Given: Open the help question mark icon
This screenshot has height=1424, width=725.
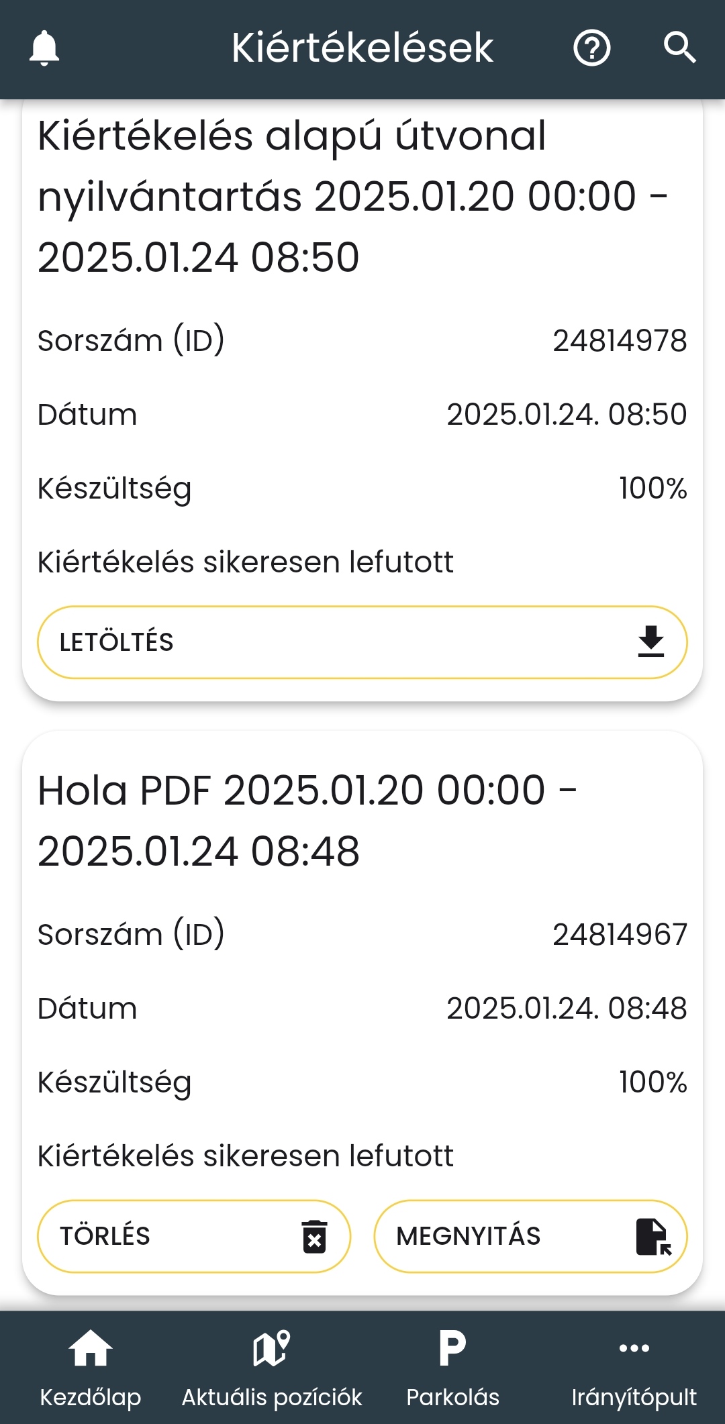Looking at the screenshot, I should point(591,48).
